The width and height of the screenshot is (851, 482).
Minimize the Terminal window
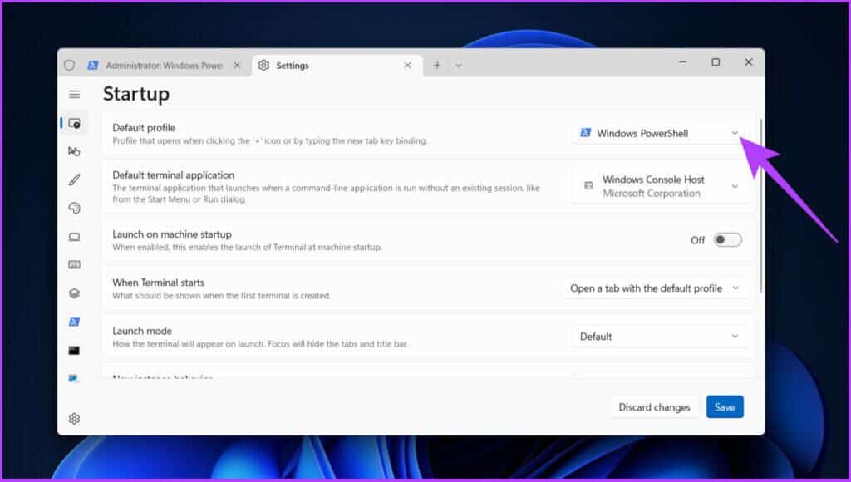683,61
